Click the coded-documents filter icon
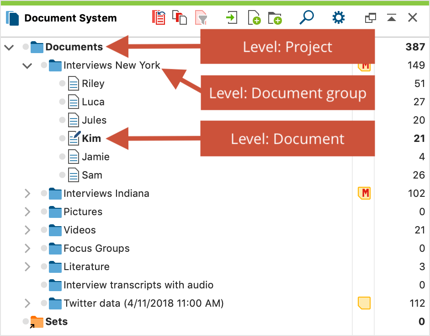The image size is (430, 336). pos(201,17)
